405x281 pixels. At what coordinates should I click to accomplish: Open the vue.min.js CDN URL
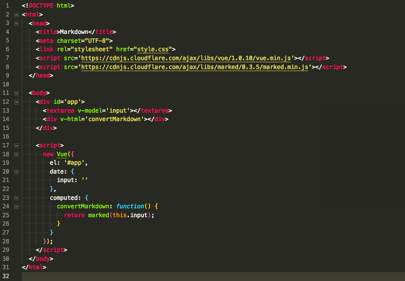(x=186, y=58)
